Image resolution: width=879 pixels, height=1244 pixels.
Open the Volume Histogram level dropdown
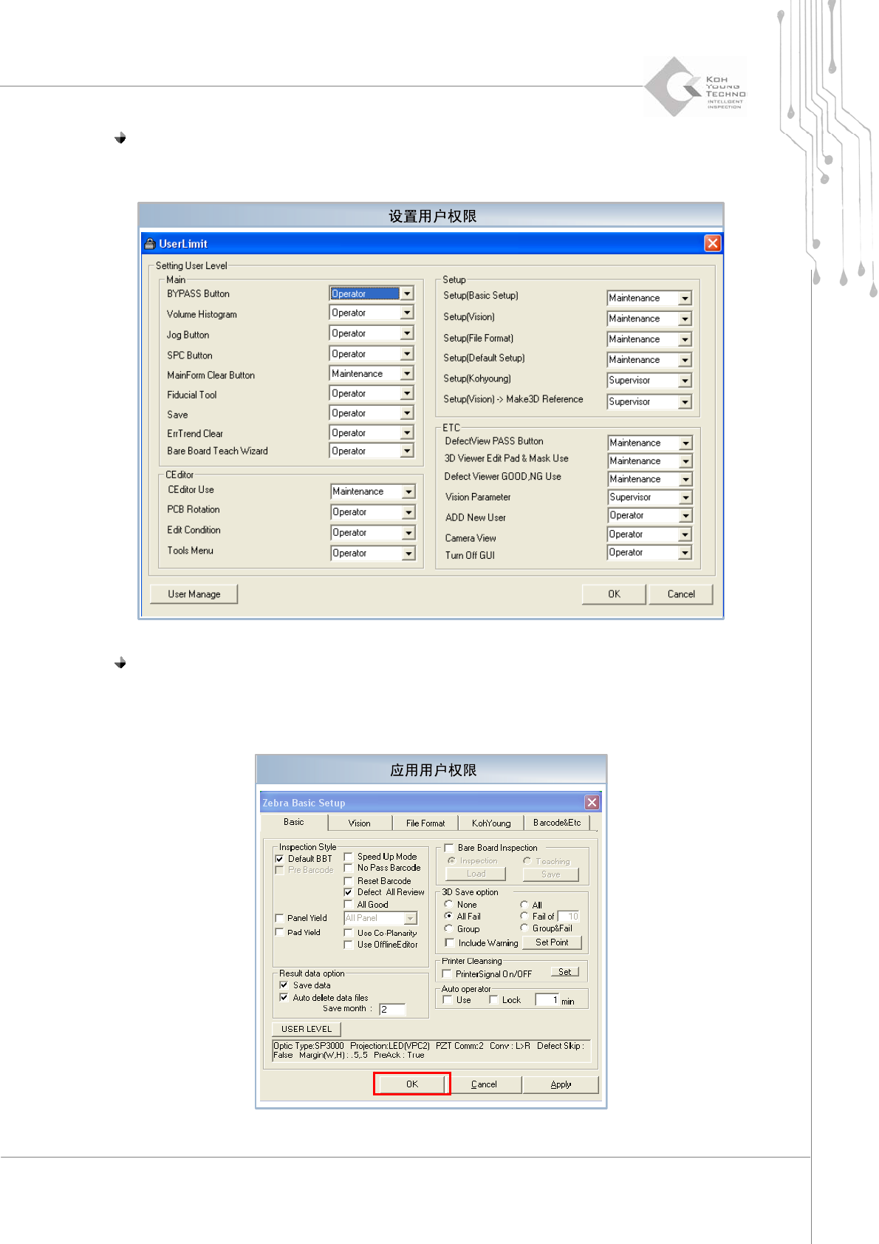pos(406,313)
